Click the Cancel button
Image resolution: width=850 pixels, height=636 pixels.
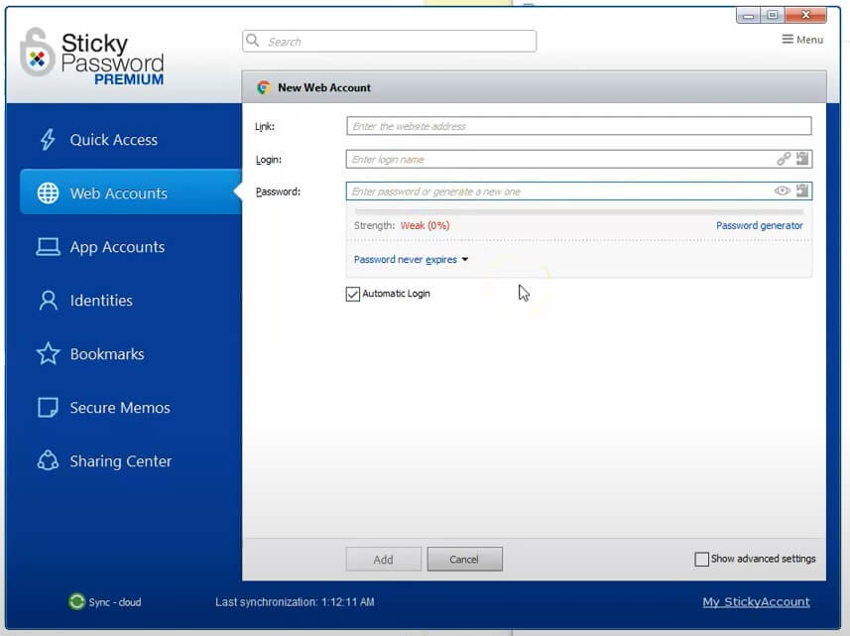pyautogui.click(x=464, y=559)
